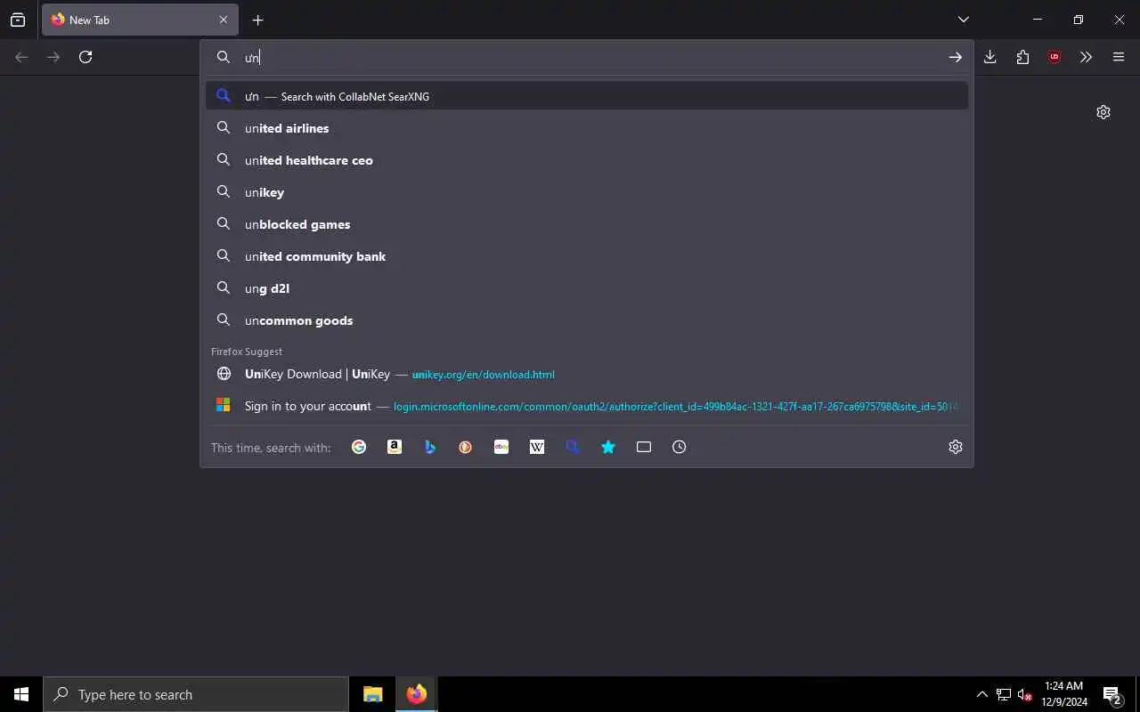Close the New Tab tab
1140x712 pixels.
pyautogui.click(x=224, y=20)
